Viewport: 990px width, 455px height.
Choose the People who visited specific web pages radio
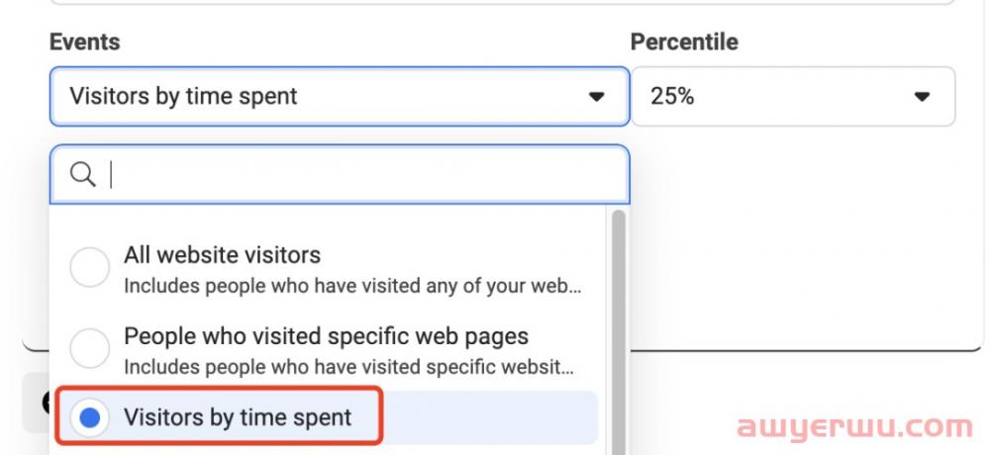tap(90, 348)
